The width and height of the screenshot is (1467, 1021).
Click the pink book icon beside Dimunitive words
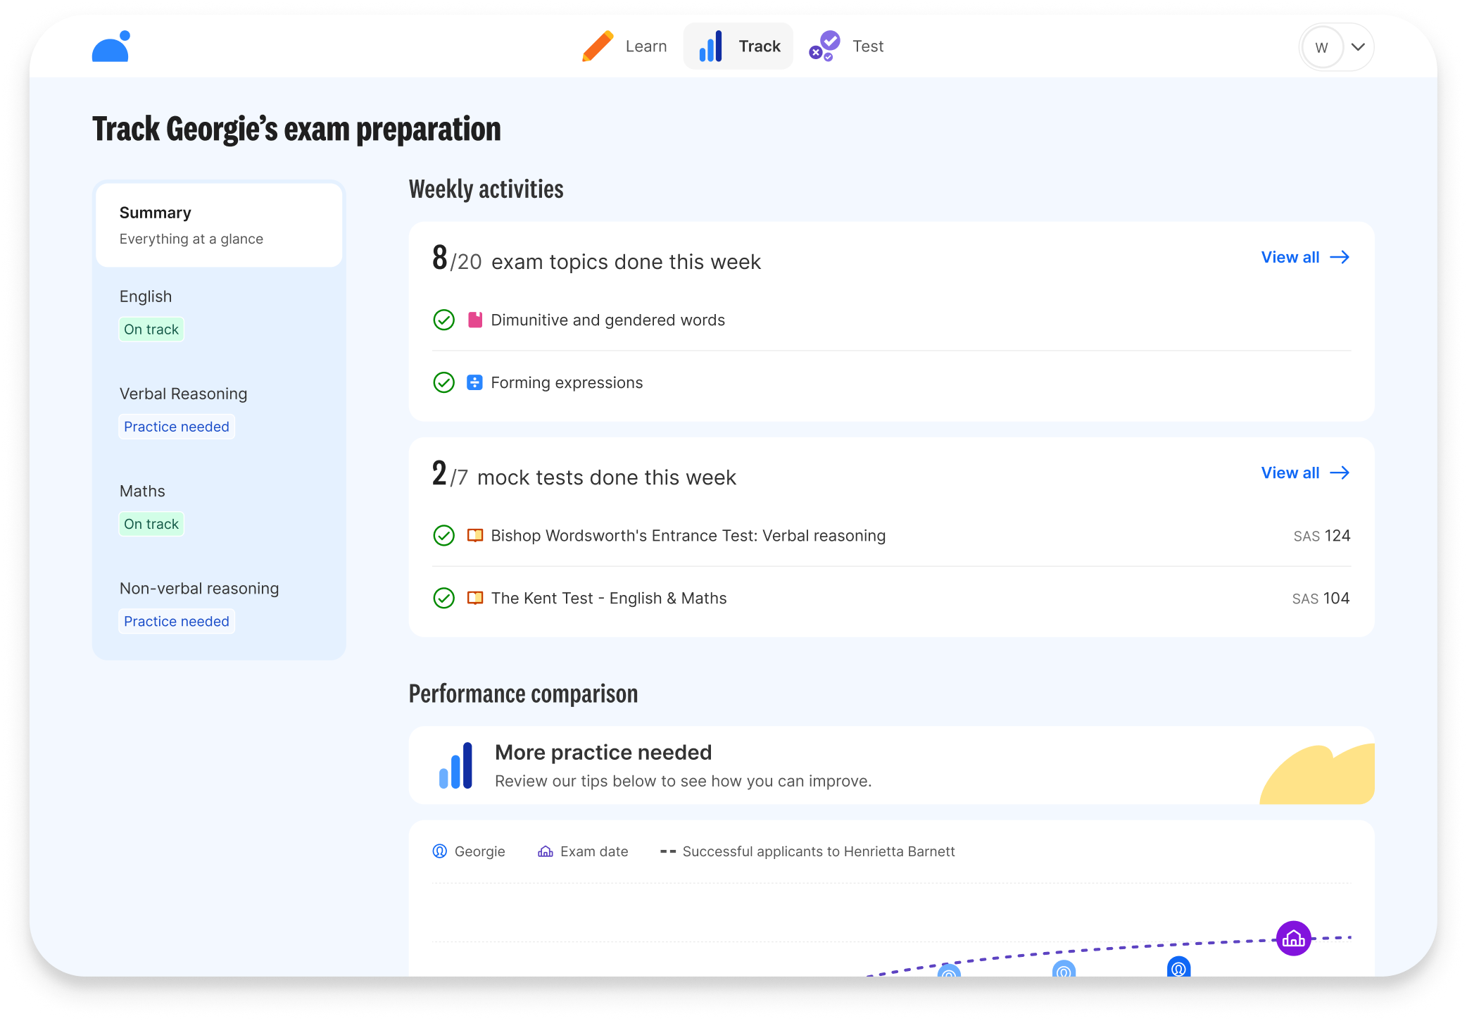[x=475, y=320]
